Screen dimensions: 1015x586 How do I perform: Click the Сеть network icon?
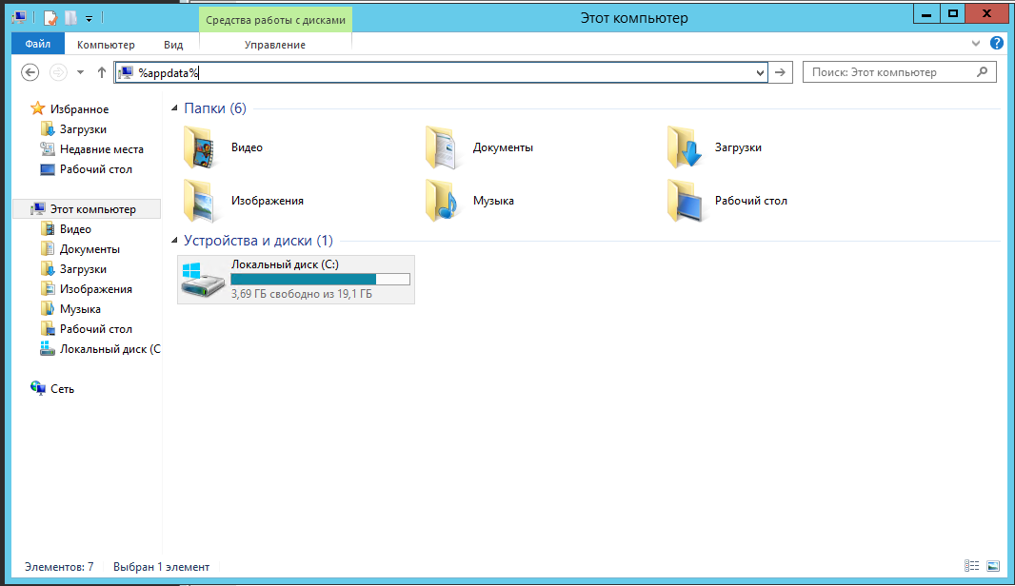coord(37,388)
